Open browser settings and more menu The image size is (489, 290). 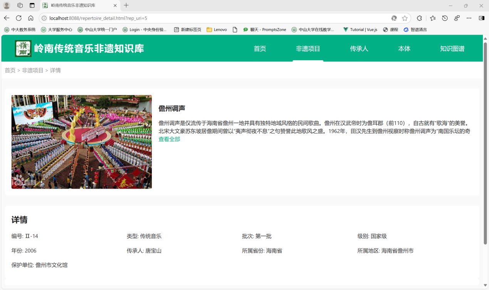click(x=469, y=18)
